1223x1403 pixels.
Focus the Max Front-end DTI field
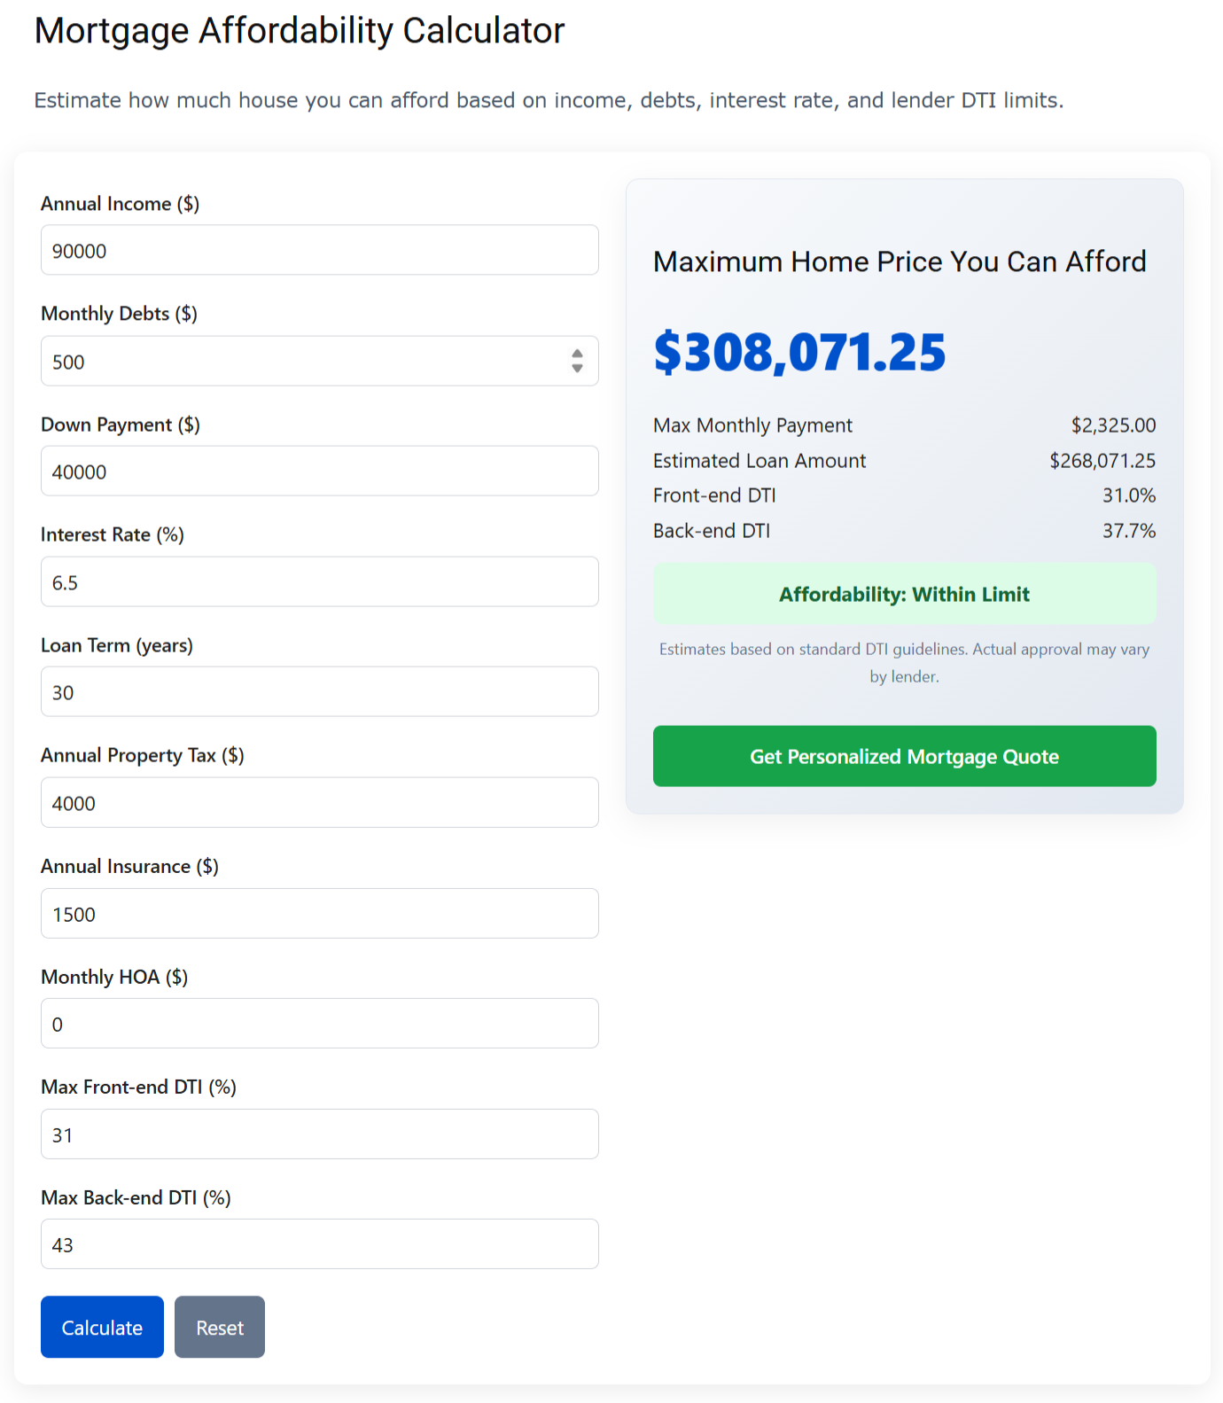[319, 1134]
